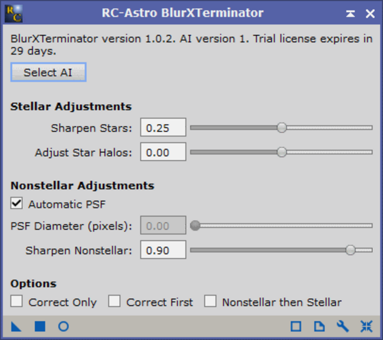
Task: Shade the window using title bar arrow
Action: click(350, 14)
